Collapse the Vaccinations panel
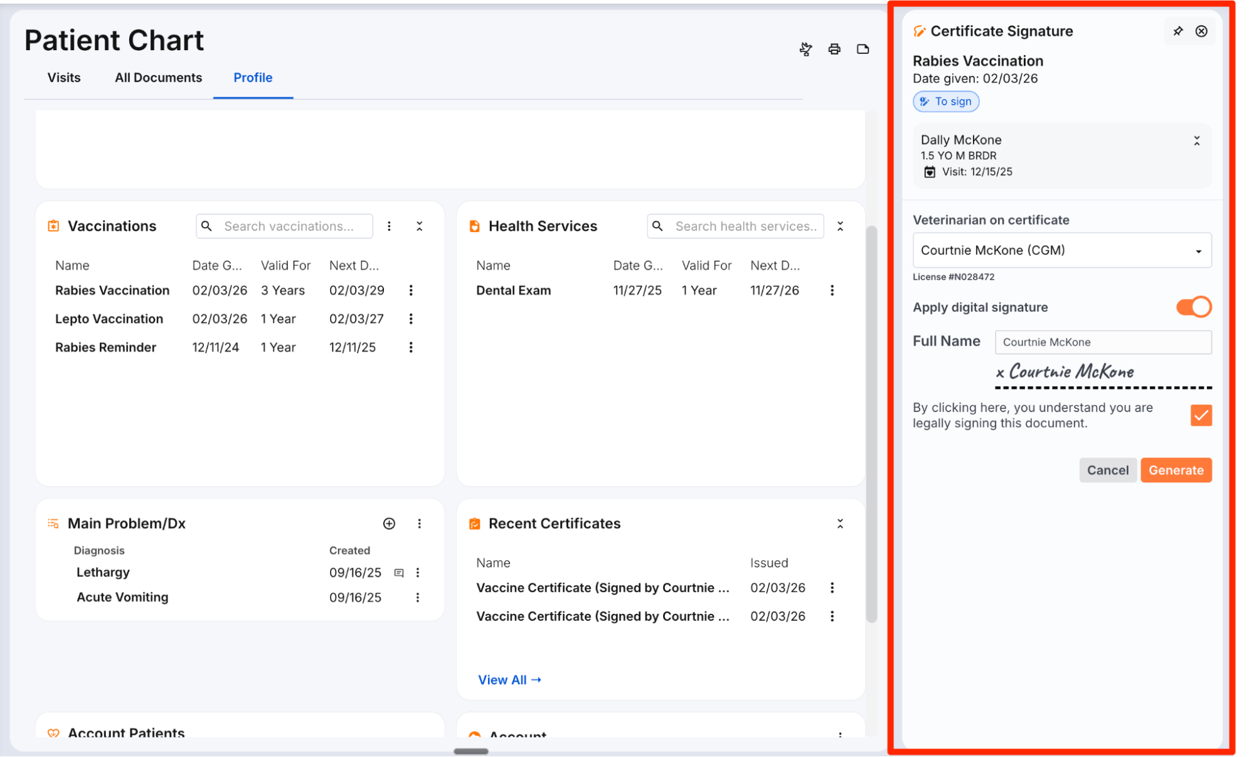The height and width of the screenshot is (757, 1254). pos(419,226)
